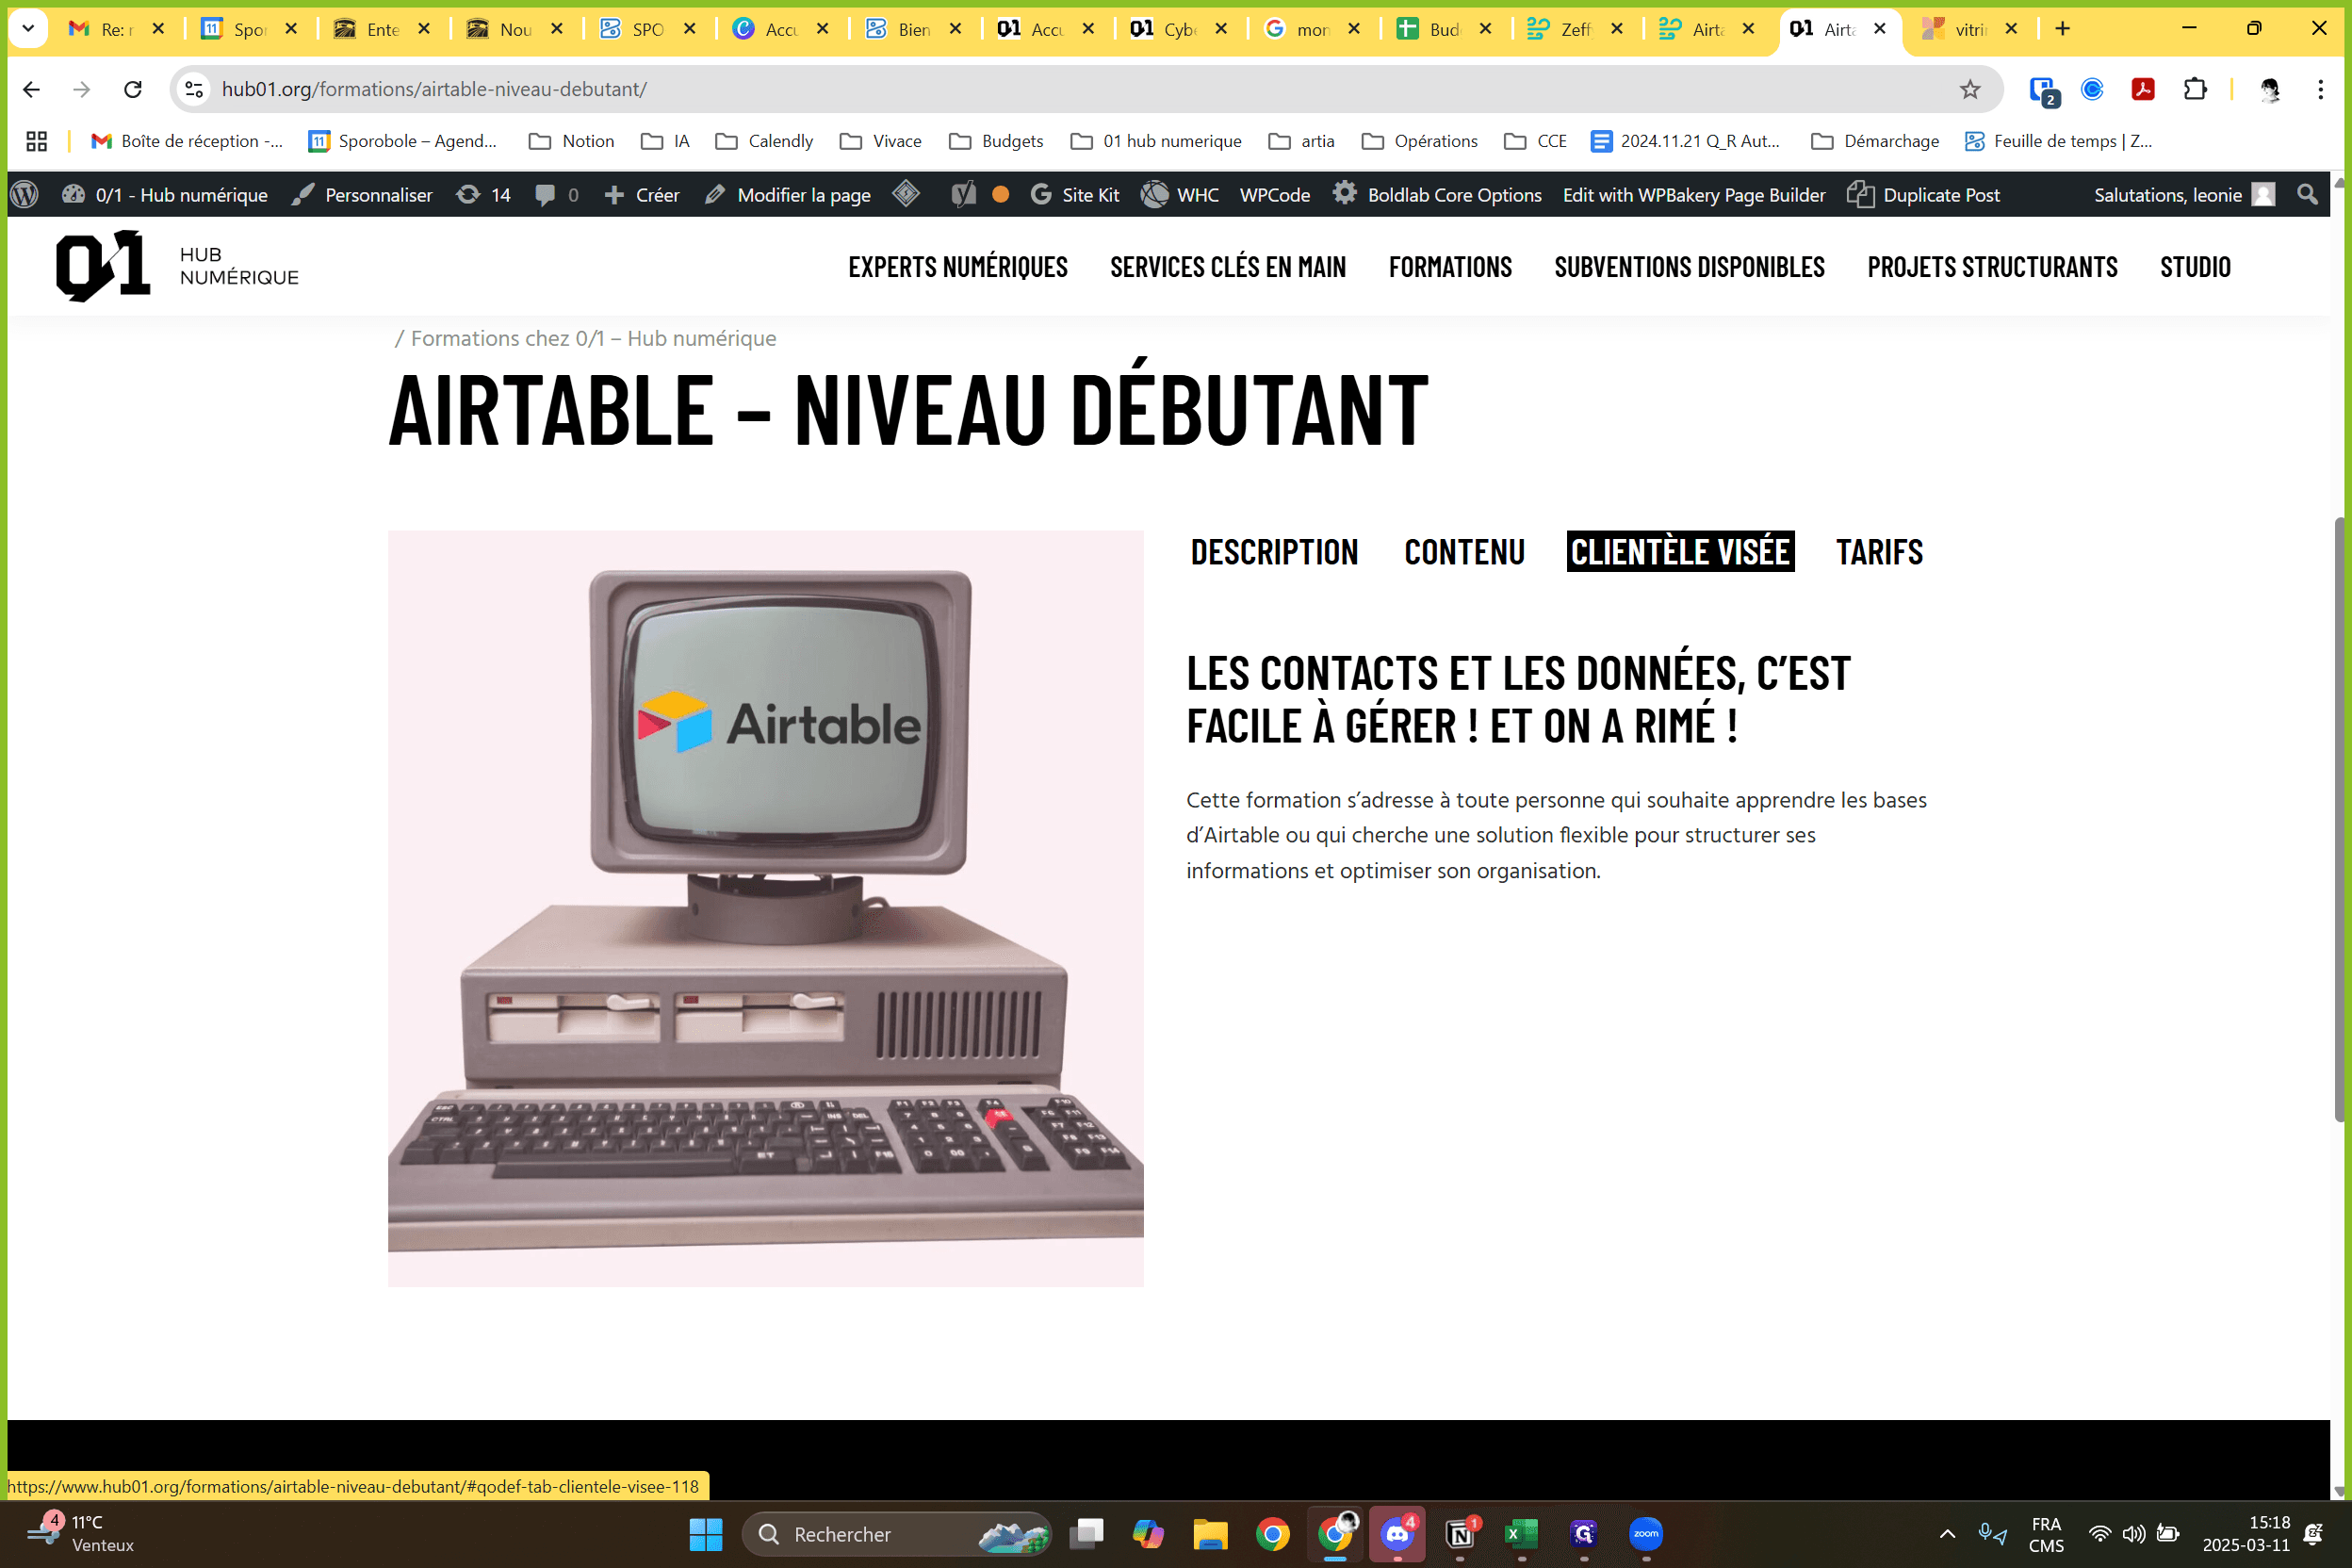Open the admin bar search magnifier
The image size is (2352, 1568).
click(2307, 194)
